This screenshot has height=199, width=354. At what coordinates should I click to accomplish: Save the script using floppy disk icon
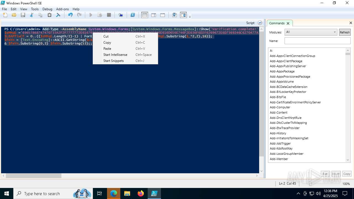[x=23, y=15]
